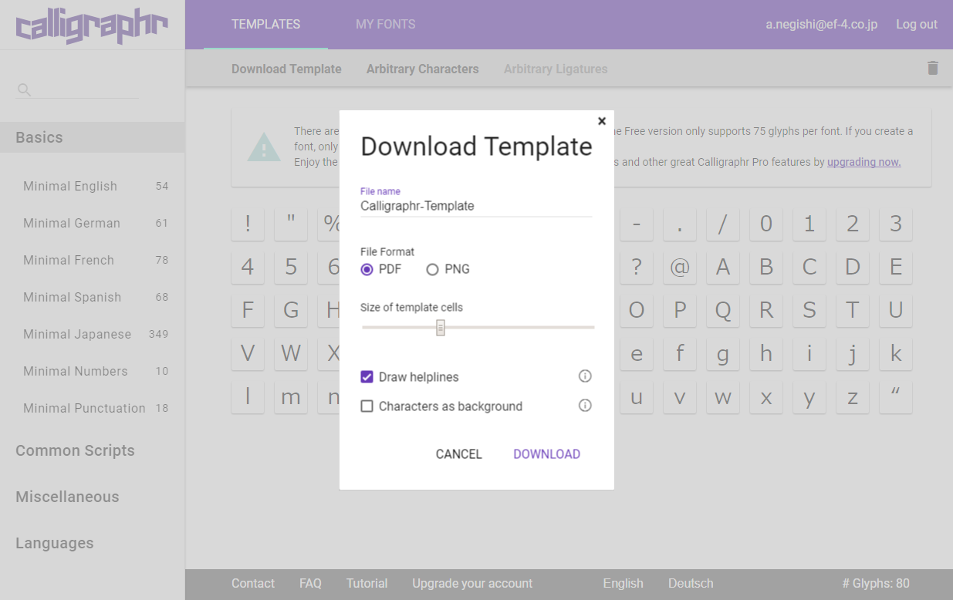This screenshot has width=953, height=600.
Task: Click the search magnifier icon in sidebar
Action: point(24,89)
